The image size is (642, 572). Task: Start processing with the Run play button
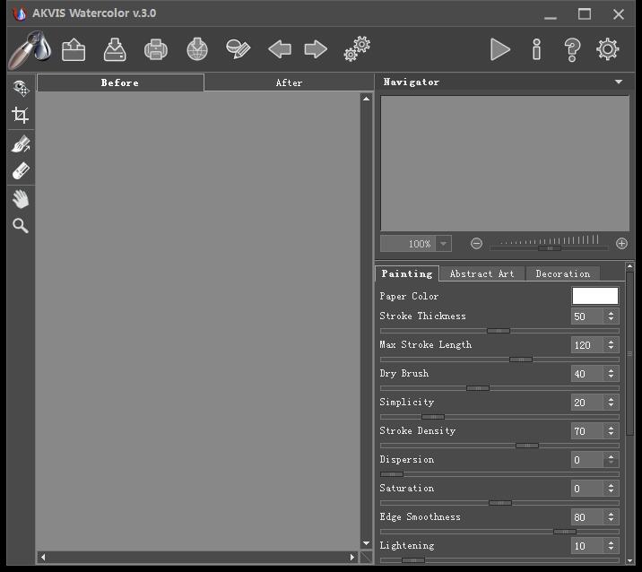coord(500,49)
